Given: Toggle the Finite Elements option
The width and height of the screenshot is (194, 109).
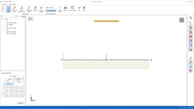Looking at the screenshot, I should [51, 11].
